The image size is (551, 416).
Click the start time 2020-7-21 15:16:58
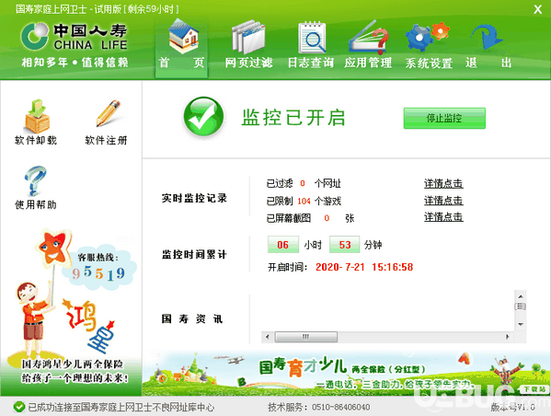click(x=364, y=267)
